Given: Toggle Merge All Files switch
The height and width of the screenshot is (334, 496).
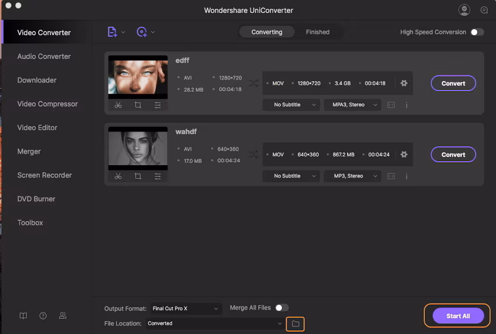Looking at the screenshot, I should pos(281,308).
